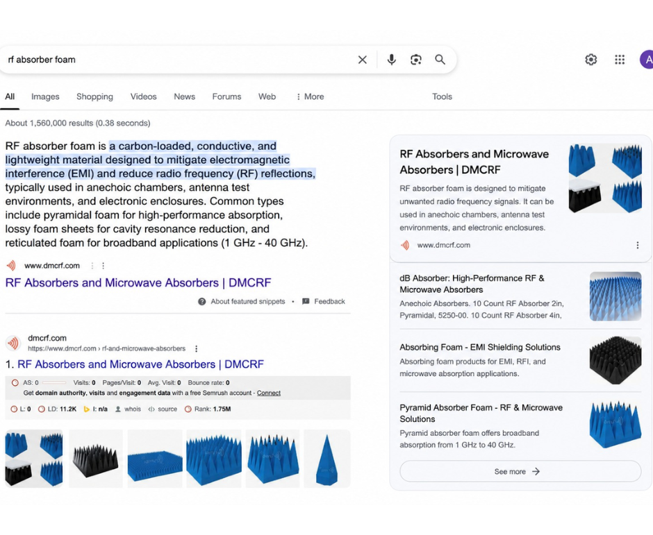Switch to the Web tab
This screenshot has height=535, width=653.
[267, 96]
